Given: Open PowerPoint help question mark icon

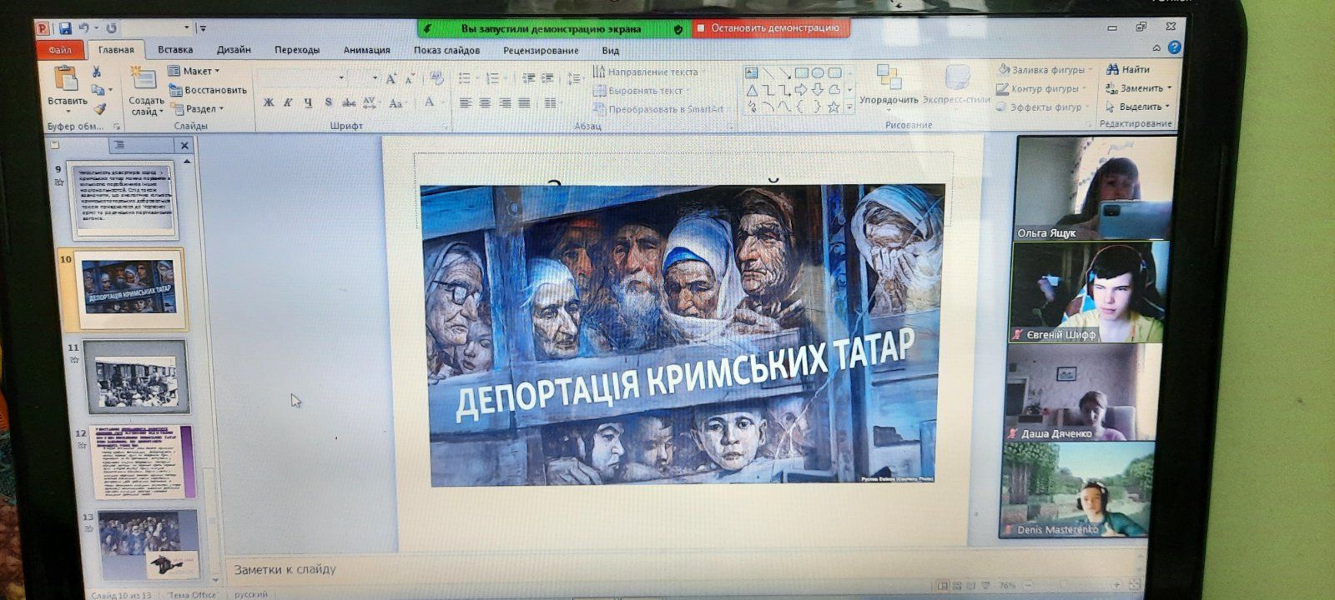Looking at the screenshot, I should tap(1175, 47).
